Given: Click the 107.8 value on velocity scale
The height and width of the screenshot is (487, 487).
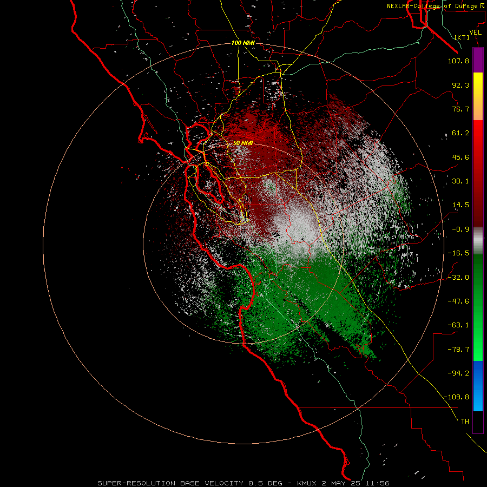Looking at the screenshot, I should pos(458,61).
